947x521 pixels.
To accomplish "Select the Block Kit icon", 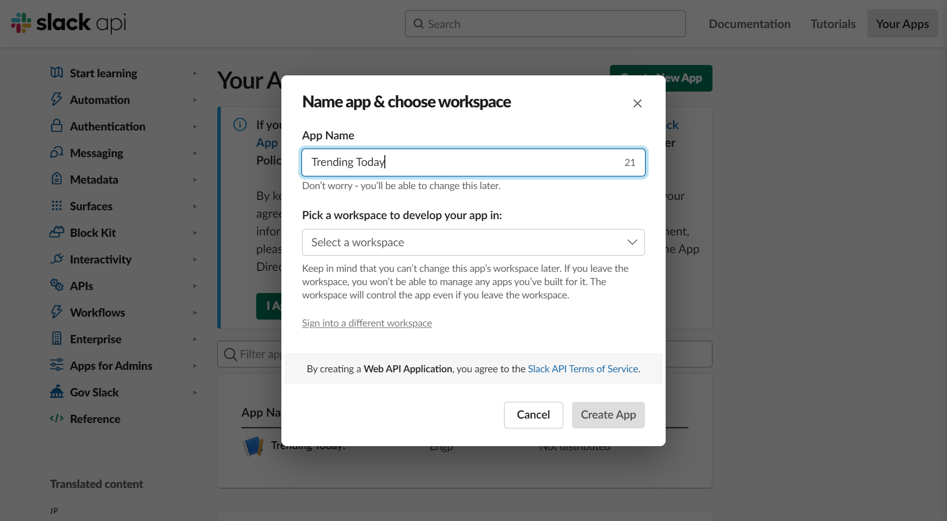I will click(x=57, y=232).
